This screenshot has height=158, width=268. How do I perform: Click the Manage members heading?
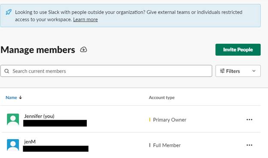point(38,50)
